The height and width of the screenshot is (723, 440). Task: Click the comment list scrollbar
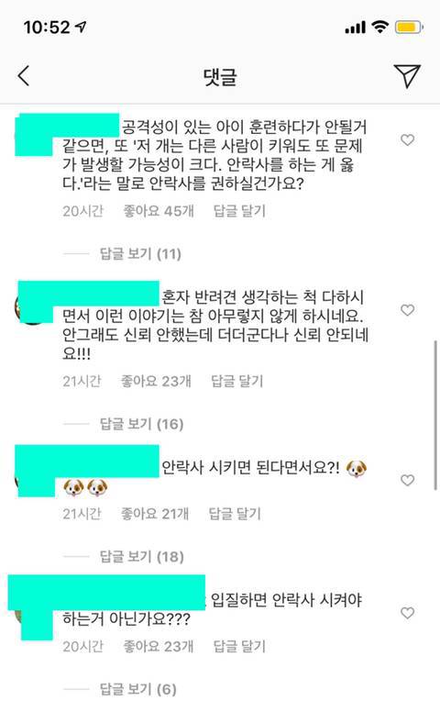tap(435, 415)
